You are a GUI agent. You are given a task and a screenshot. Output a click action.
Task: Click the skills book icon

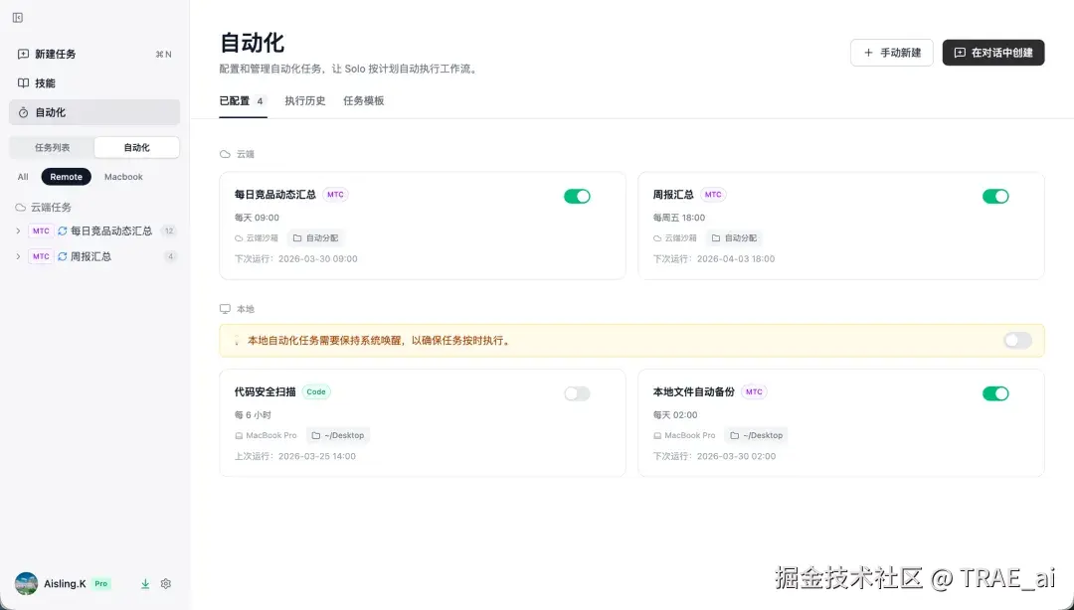coord(23,82)
